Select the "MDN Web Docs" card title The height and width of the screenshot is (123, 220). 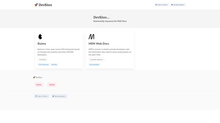click(x=99, y=44)
